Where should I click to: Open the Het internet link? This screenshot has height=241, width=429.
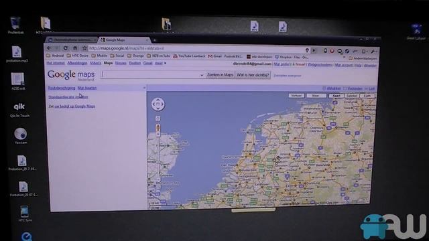[56, 63]
